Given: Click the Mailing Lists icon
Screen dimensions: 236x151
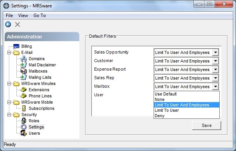Looking at the screenshot, I should click(24, 77).
